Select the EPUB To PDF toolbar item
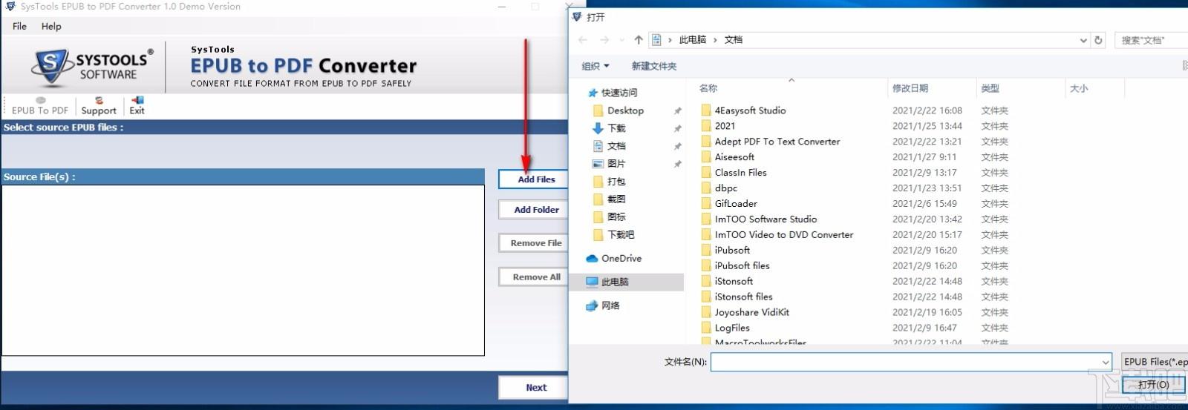This screenshot has width=1188, height=410. point(40,105)
